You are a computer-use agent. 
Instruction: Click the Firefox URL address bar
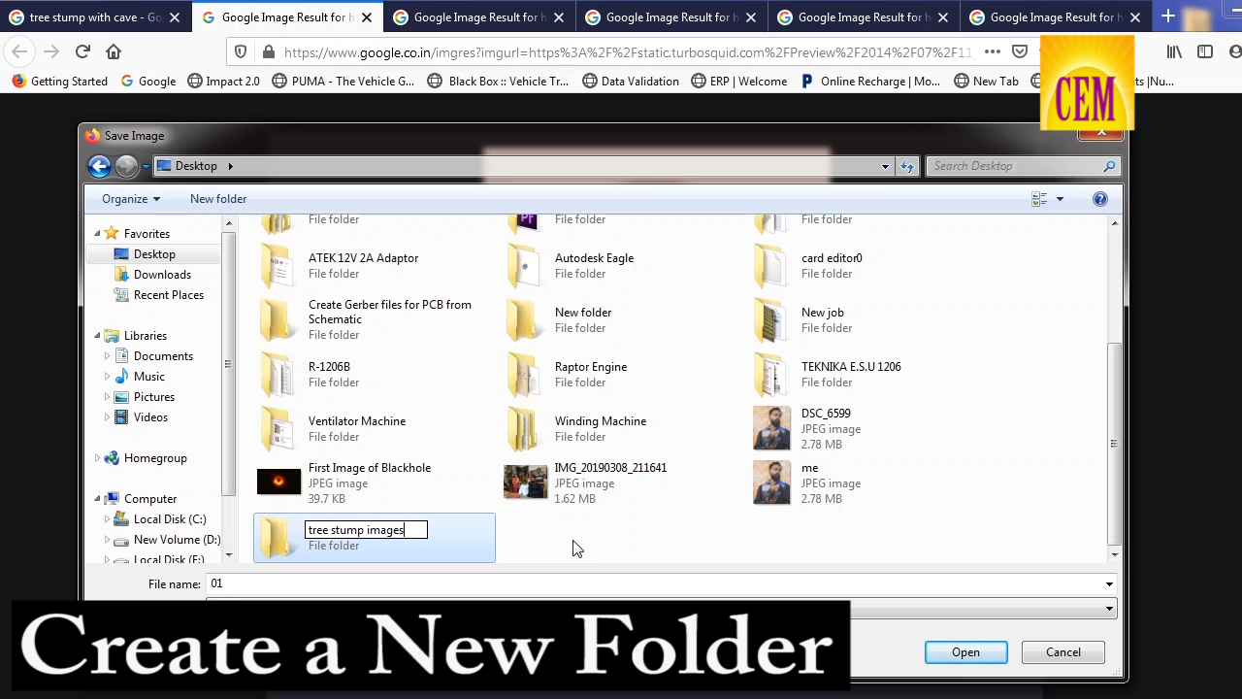coord(628,52)
